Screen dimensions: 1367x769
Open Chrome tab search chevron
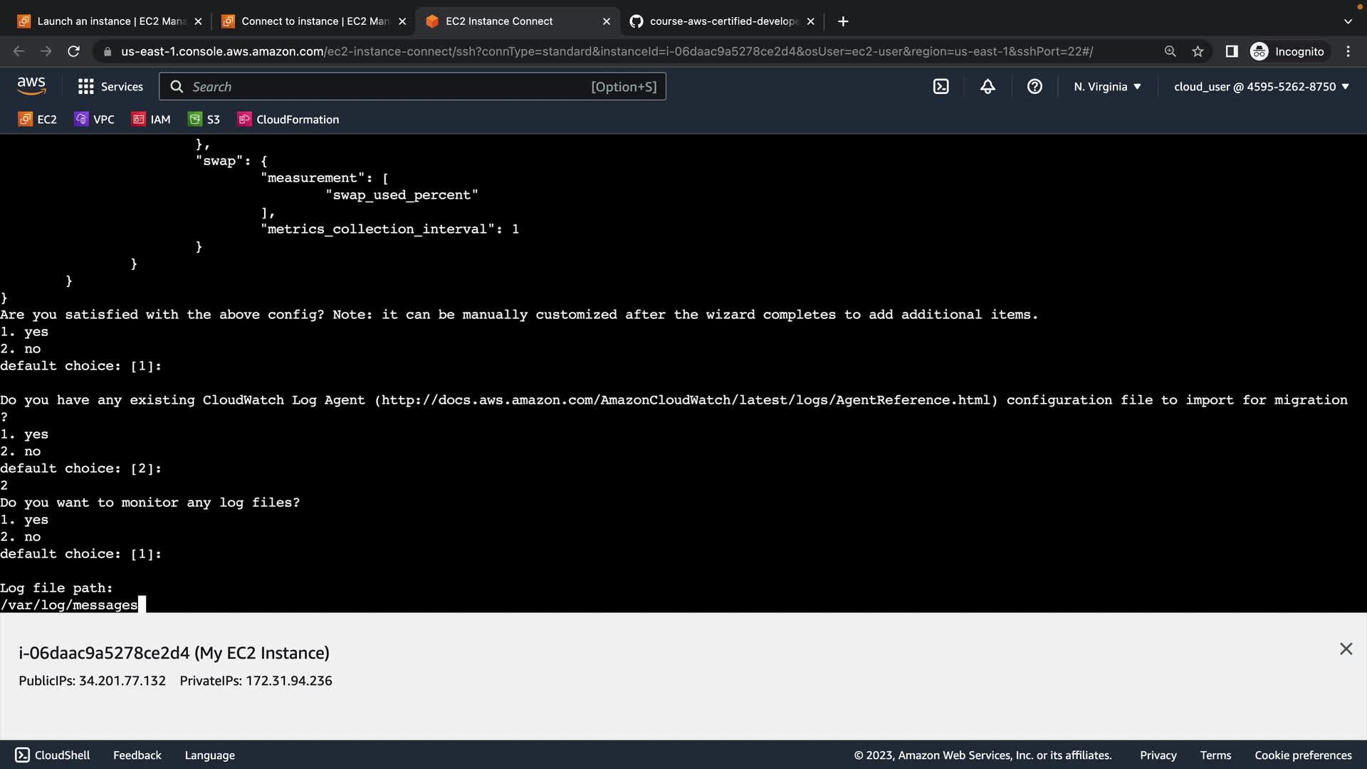tap(1348, 21)
